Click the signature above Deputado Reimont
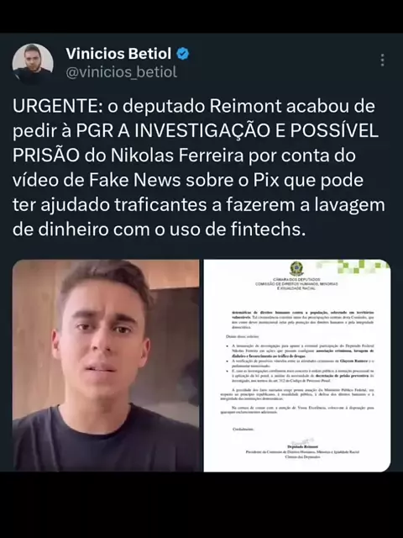The height and width of the screenshot is (538, 403). (x=303, y=441)
